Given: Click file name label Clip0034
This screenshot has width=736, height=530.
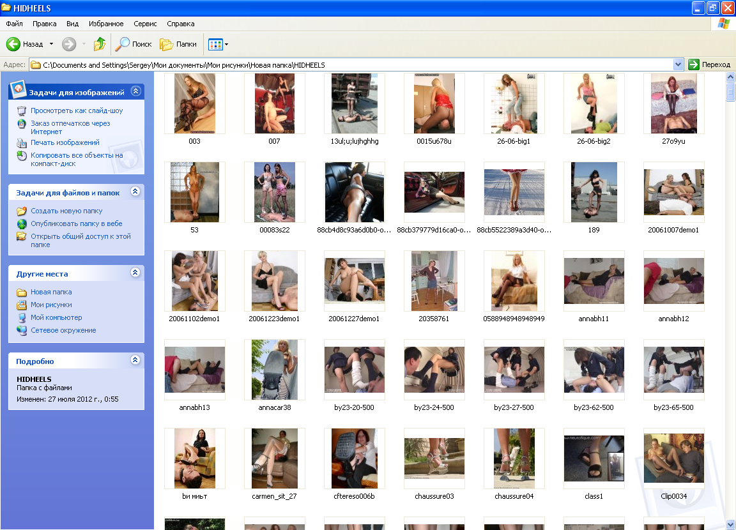Looking at the screenshot, I should pyautogui.click(x=673, y=496).
